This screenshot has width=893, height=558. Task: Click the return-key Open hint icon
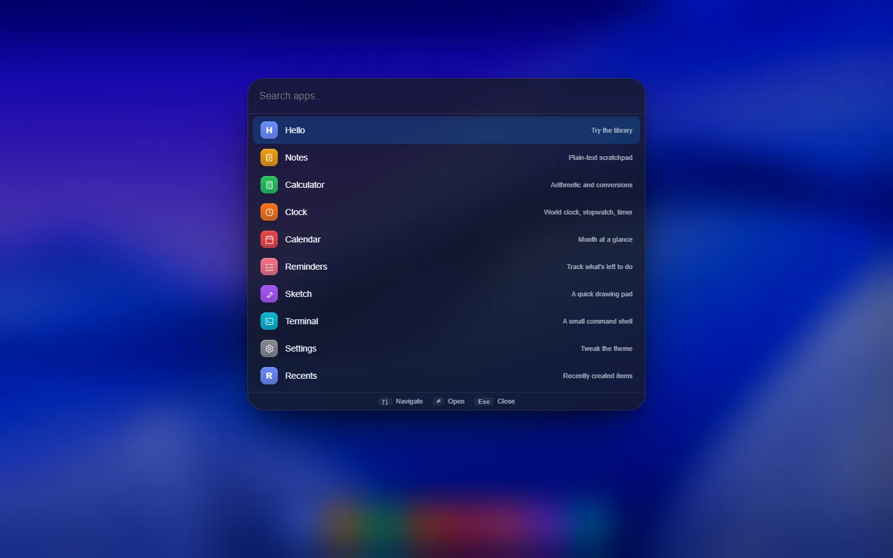(x=438, y=402)
